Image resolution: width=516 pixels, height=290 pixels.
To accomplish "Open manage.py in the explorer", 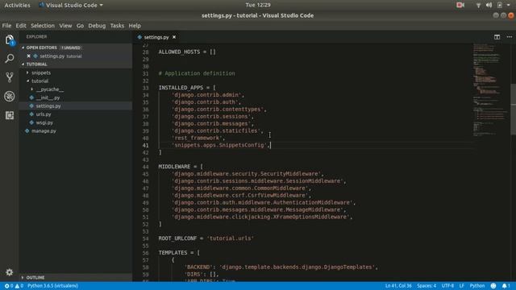I will [x=44, y=130].
